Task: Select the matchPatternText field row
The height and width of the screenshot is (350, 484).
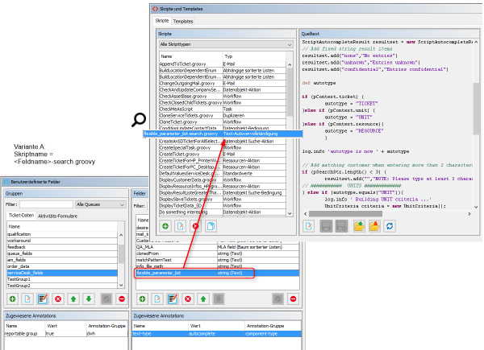Action: pos(217,260)
